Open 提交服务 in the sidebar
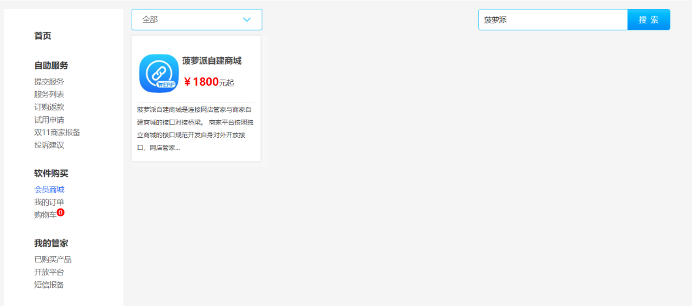Image resolution: width=692 pixels, height=306 pixels. click(x=49, y=82)
